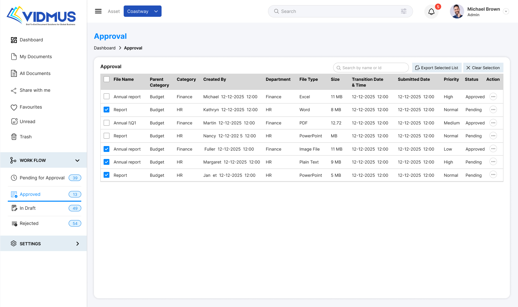The image size is (518, 307).
Task: Go to Rejected documents
Action: pos(29,223)
